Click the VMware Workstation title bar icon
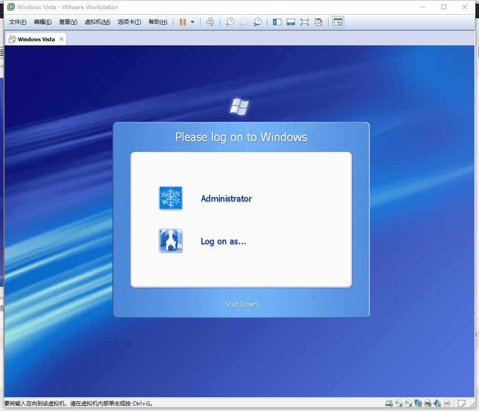 (11, 7)
